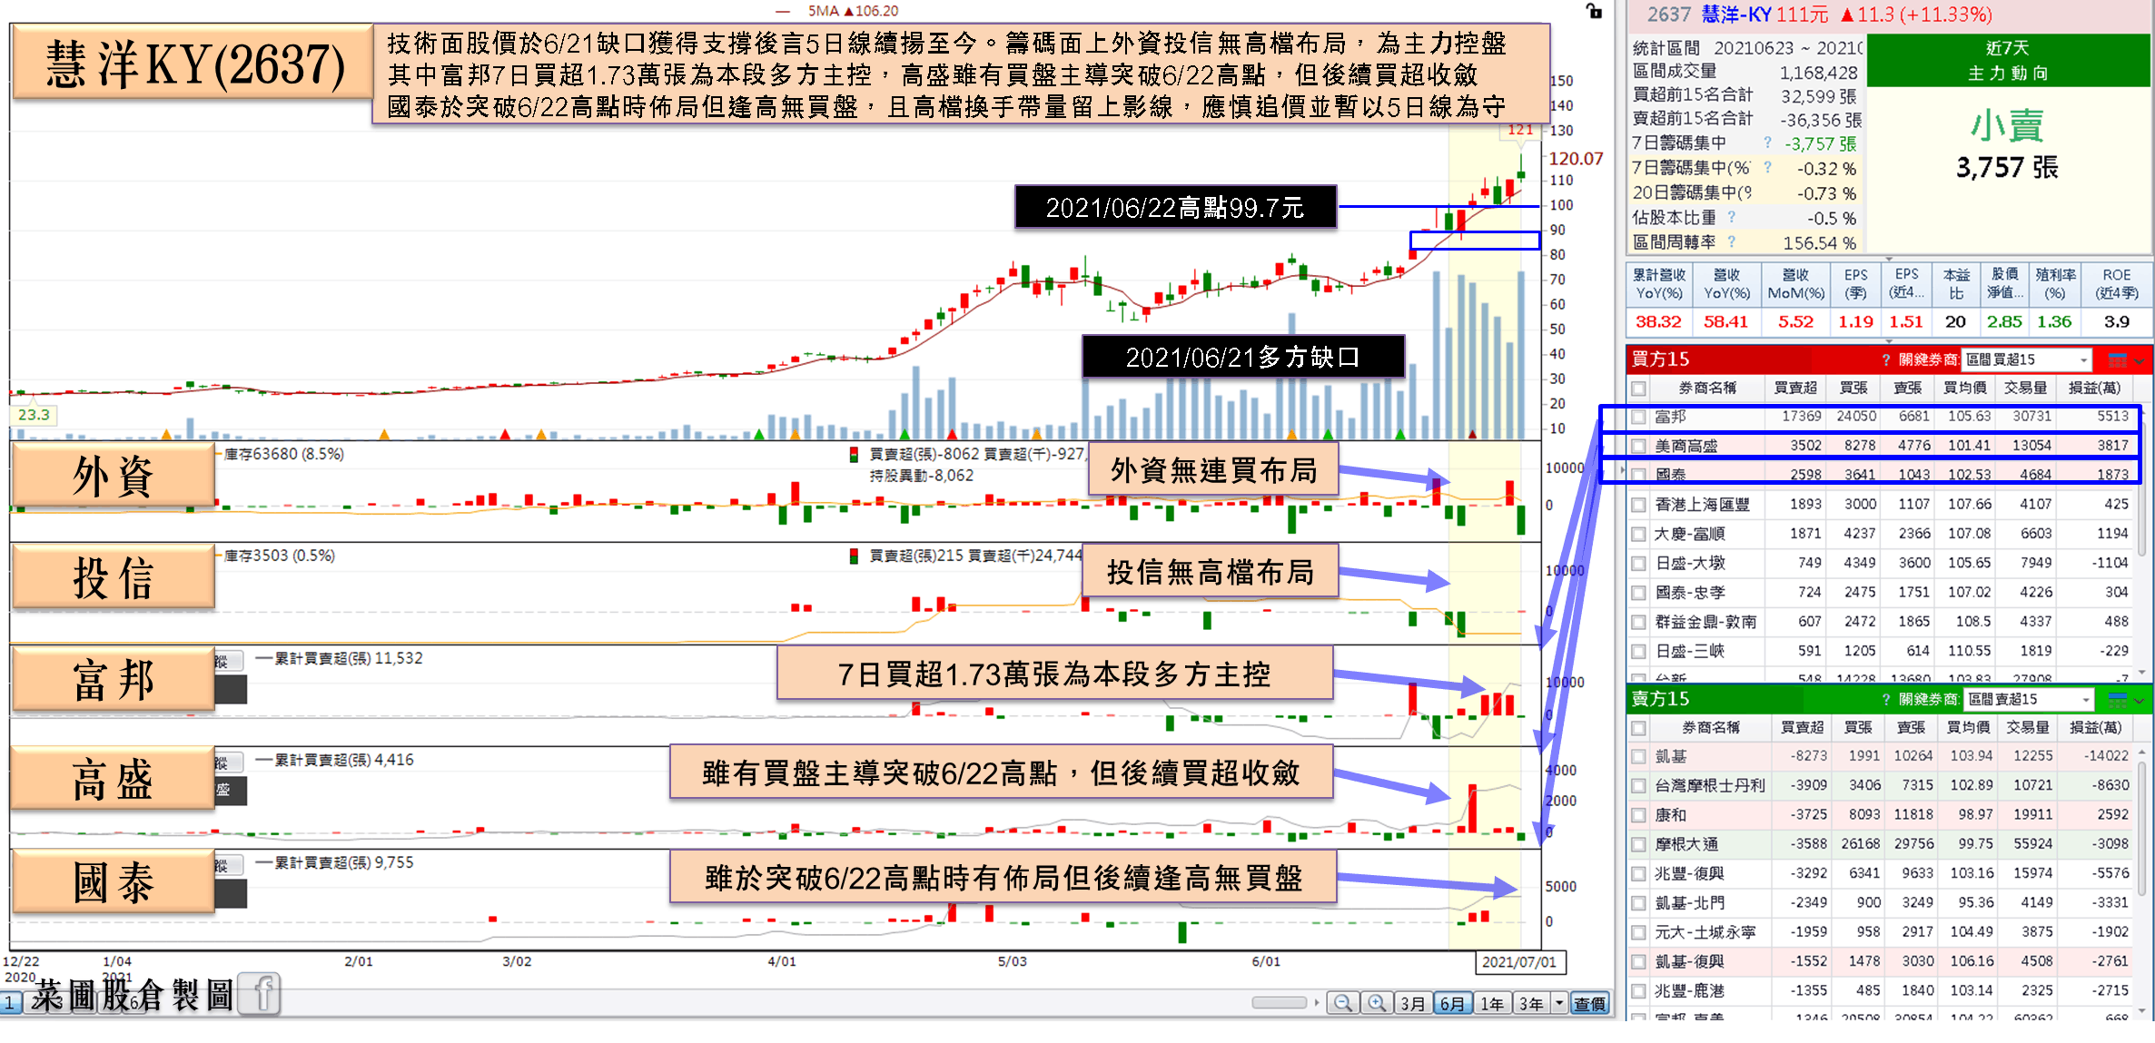The height and width of the screenshot is (1043, 2155).
Task: Click the 120.07 price label on the chart axis
Action: point(1576,159)
